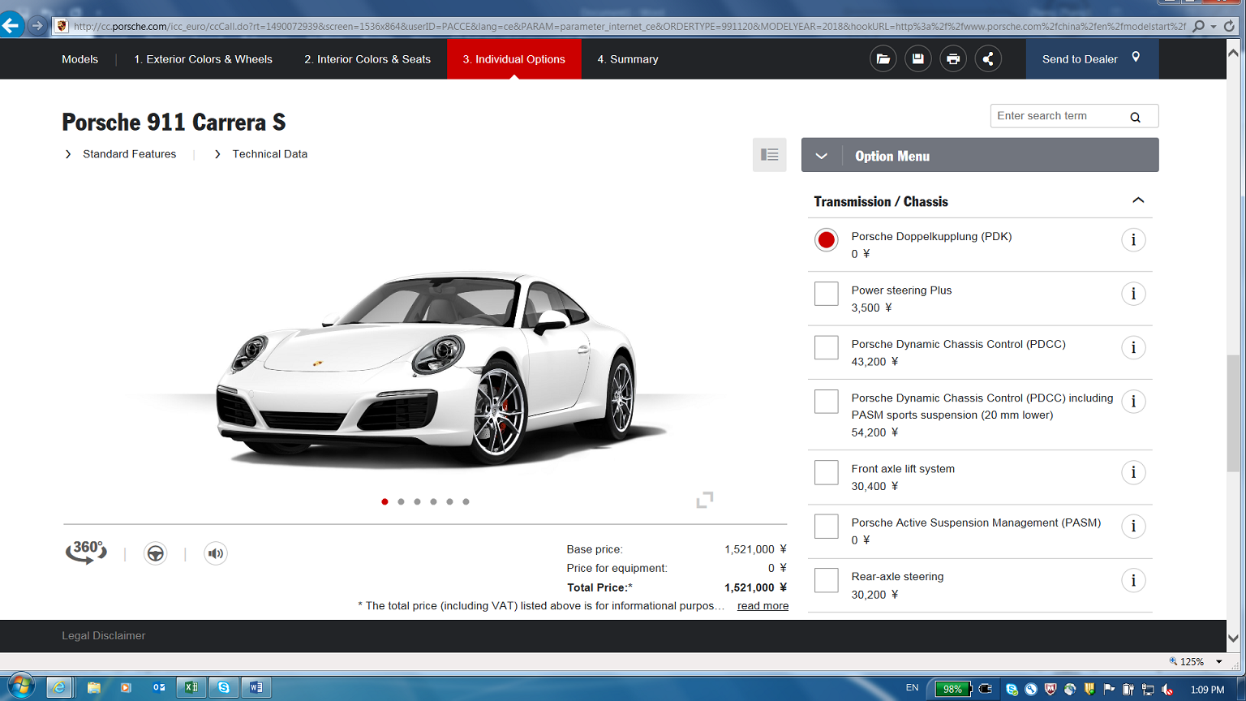Expand Standard Features
This screenshot has width=1246, height=701.
129,154
